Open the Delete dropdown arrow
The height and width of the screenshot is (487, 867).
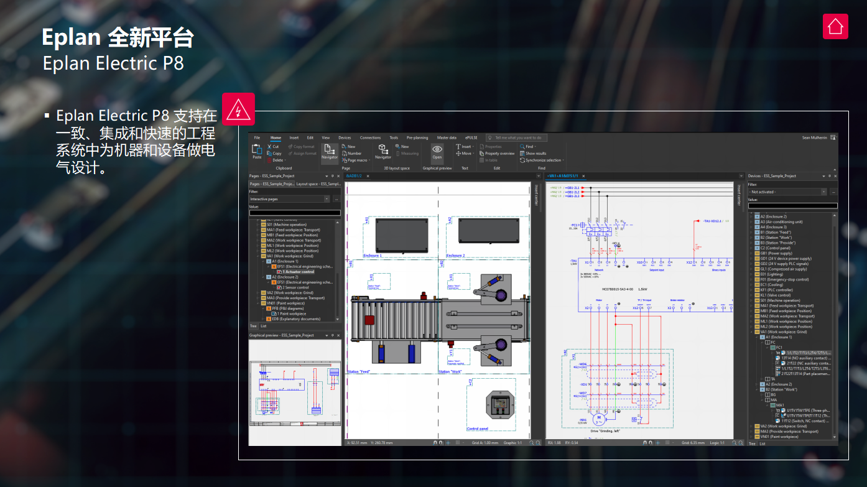(x=285, y=160)
